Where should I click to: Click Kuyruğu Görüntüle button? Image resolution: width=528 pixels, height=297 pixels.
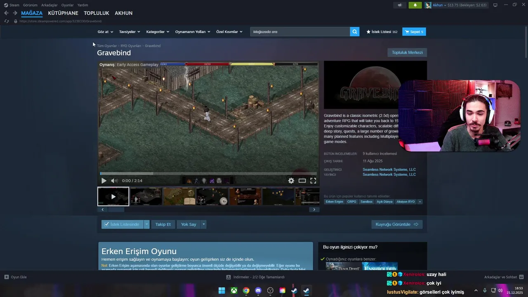point(397,224)
